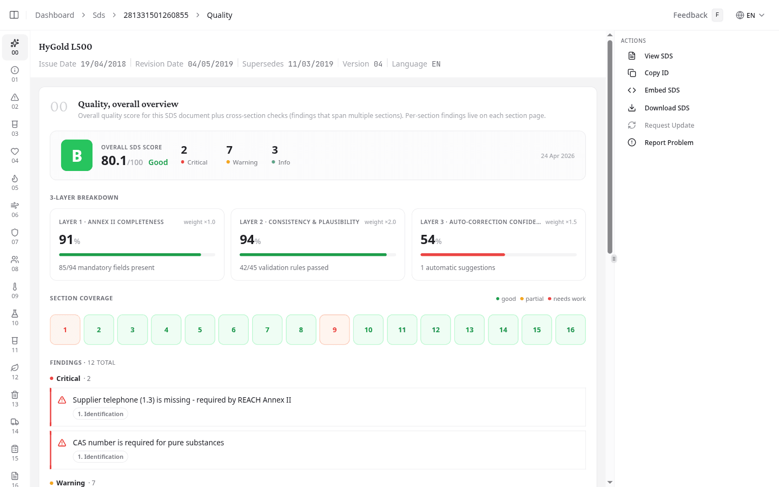The height and width of the screenshot is (487, 779).
Task: Click the 3 Info count
Action: (x=281, y=155)
